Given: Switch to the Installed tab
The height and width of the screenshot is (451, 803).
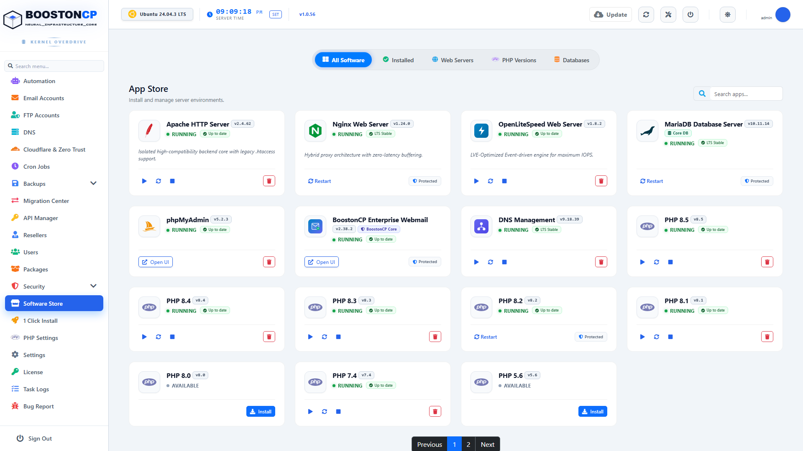Looking at the screenshot, I should [x=398, y=60].
